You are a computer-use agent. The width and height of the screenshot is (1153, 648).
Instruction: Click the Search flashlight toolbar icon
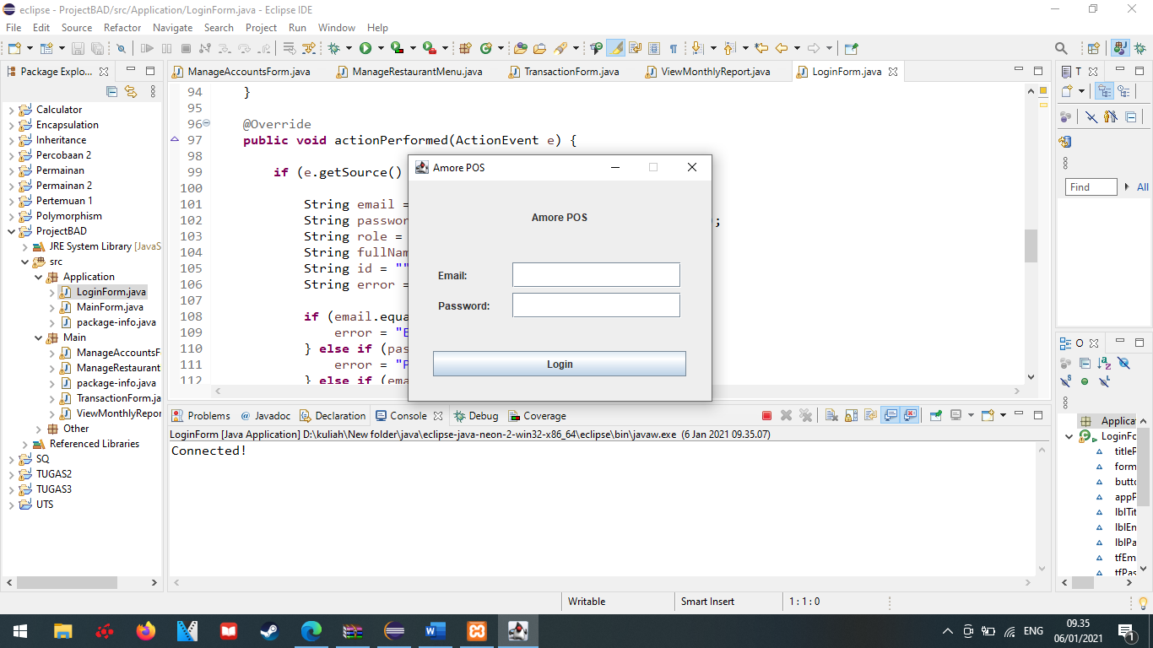pos(560,48)
